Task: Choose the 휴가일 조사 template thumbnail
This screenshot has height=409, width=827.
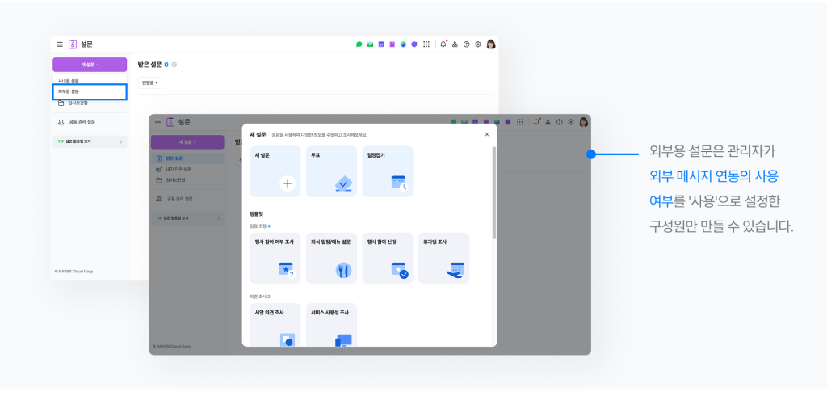Action: [443, 258]
